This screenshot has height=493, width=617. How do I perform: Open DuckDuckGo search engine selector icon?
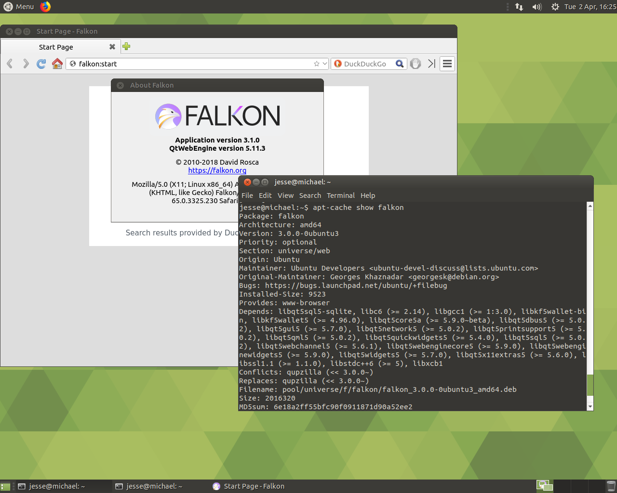[x=338, y=64]
